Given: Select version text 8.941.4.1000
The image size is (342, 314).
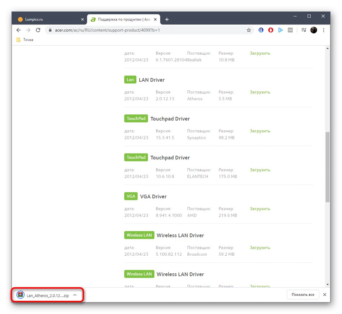Looking at the screenshot, I should click(x=169, y=215).
